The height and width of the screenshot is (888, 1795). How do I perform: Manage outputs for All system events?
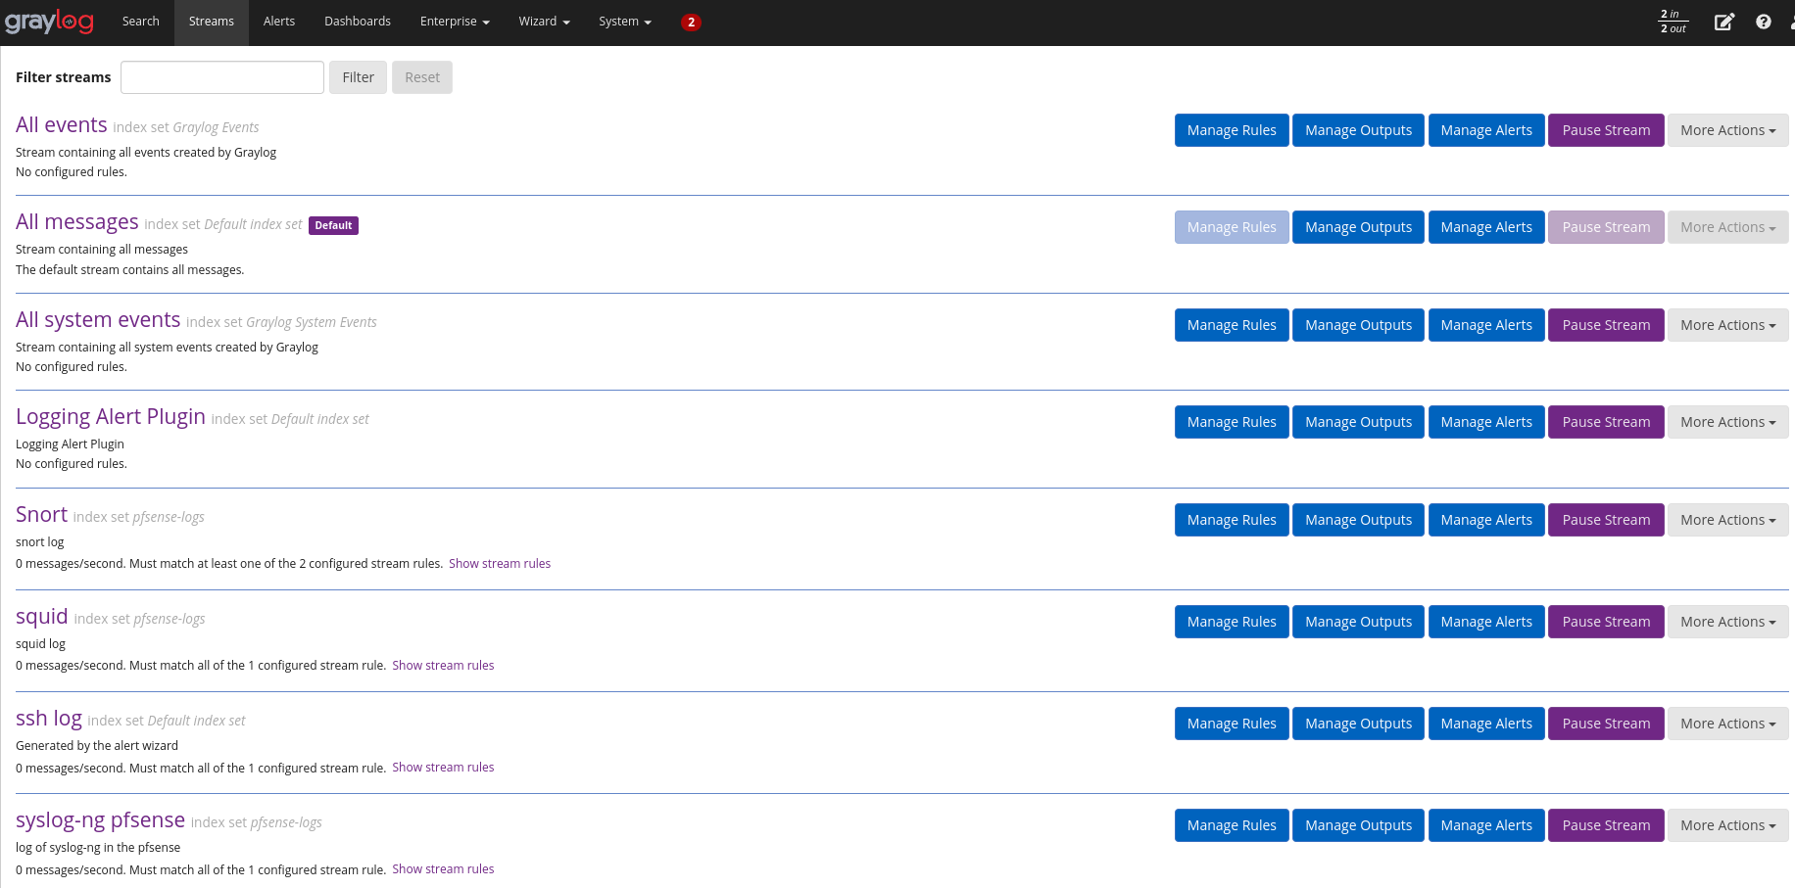(1358, 325)
